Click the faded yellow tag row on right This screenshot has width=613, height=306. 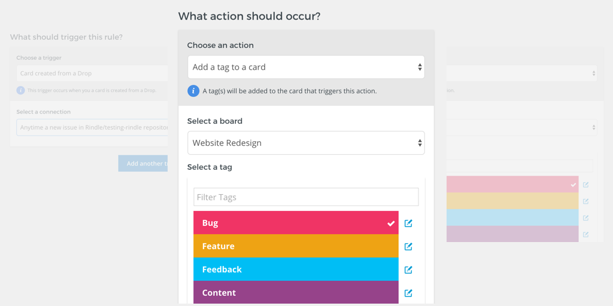tap(512, 201)
